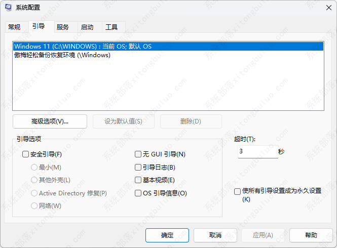Open 高级选项(V) settings
The height and width of the screenshot is (248, 337).
50,121
